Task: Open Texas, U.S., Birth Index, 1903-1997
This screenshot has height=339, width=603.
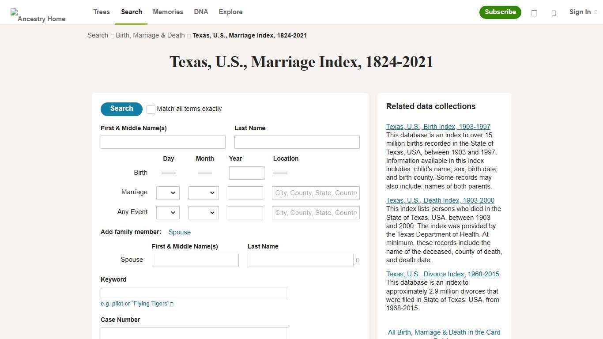Action: pos(438,127)
